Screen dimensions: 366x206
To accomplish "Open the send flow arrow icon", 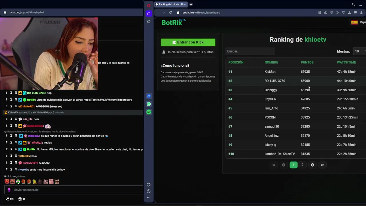I will click(x=338, y=13).
